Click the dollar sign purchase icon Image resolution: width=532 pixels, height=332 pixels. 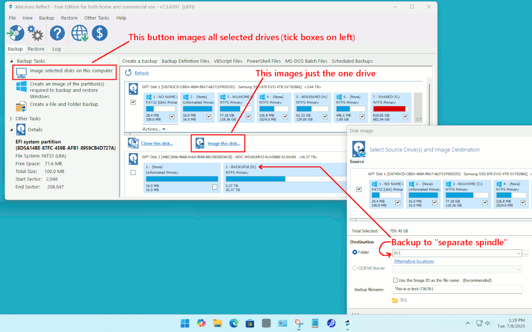coord(100,33)
